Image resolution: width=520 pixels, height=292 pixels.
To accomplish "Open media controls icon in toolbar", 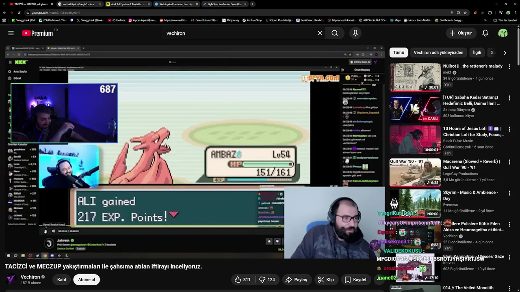I will coord(501,13).
